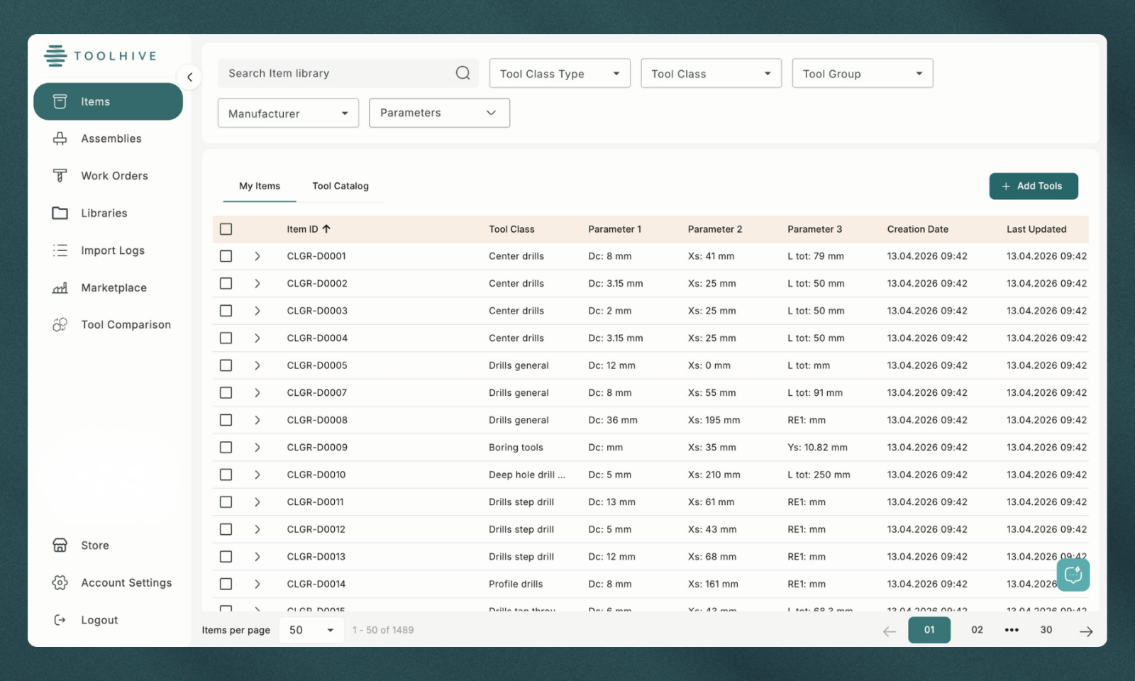
Task: Click 'Xs: 195 mm' parameter cell
Action: click(714, 420)
